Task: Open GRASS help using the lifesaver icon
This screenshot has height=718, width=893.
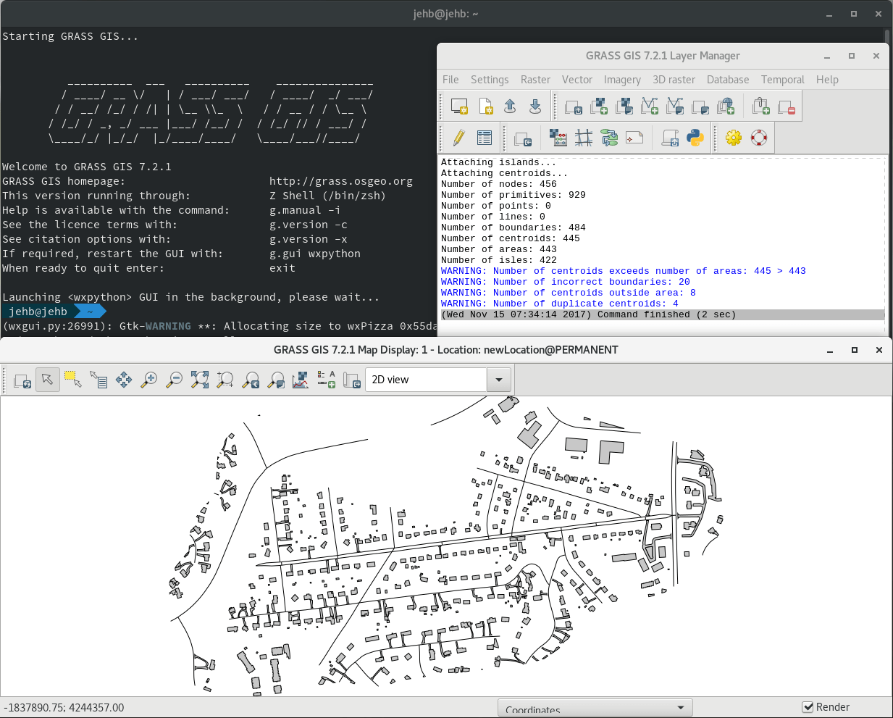Action: 758,138
